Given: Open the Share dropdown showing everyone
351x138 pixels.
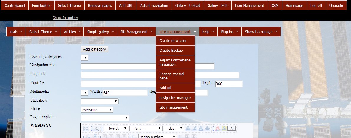Looking at the screenshot, I should coord(97,110).
